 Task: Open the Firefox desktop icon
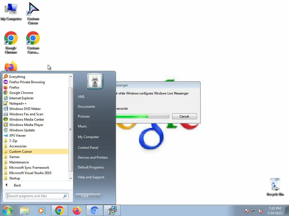pos(11,66)
